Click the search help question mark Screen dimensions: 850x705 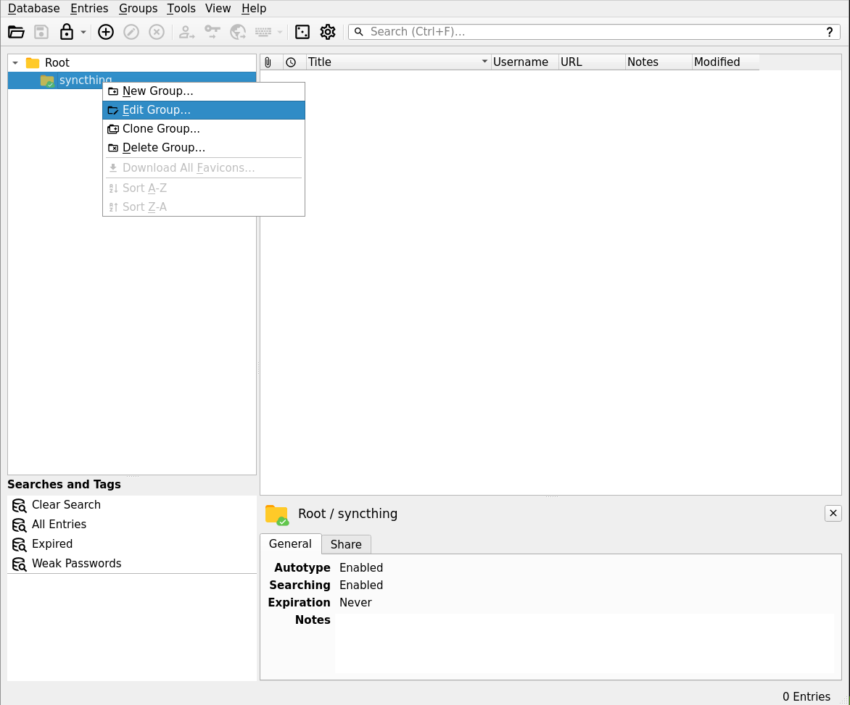830,32
